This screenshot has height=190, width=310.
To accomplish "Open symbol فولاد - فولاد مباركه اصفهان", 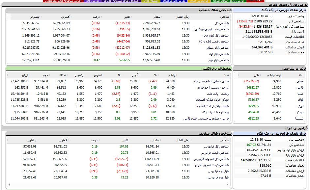I will 212,100.
